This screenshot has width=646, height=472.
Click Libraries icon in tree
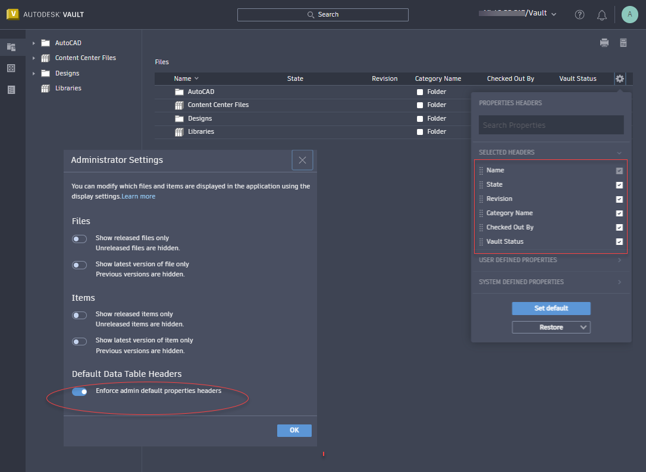(x=45, y=88)
